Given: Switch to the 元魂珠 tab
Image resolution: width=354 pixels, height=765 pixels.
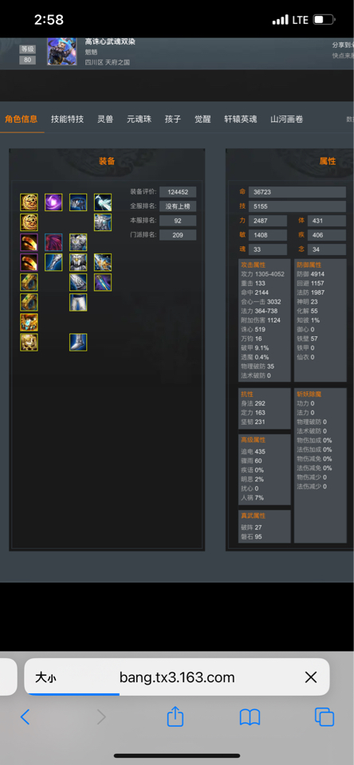Looking at the screenshot, I should [140, 119].
